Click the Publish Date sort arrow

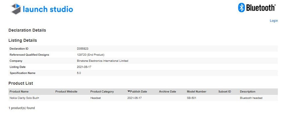tap(129, 91)
